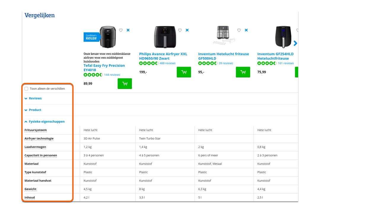Add Tefal Easy Fry to wishlist heart
Screen dimensions: 380x219
tap(121, 30)
